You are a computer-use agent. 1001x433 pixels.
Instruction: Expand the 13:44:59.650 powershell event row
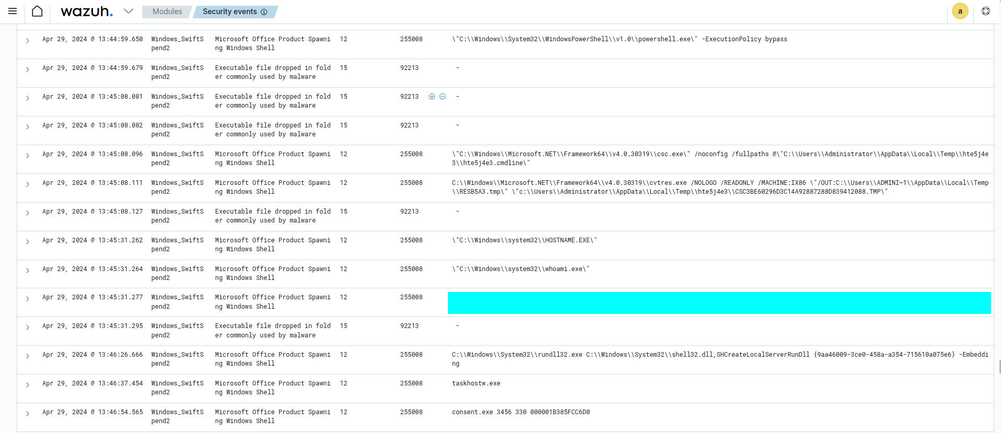click(x=28, y=40)
